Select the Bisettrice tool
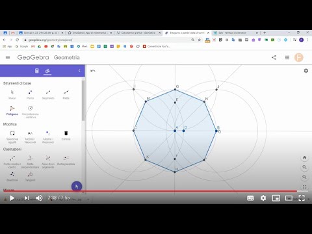Image resolution: width=312 pixels, height=234 pixels. click(12, 176)
